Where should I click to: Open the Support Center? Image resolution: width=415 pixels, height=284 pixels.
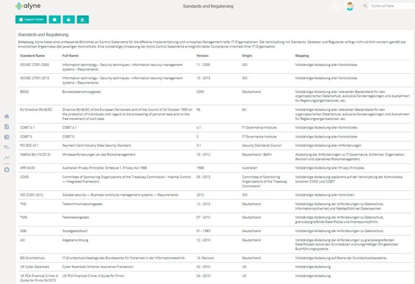(31, 20)
